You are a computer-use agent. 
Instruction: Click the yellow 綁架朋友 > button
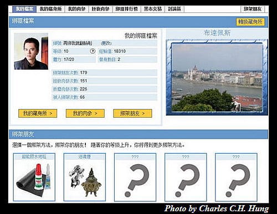click(132, 113)
